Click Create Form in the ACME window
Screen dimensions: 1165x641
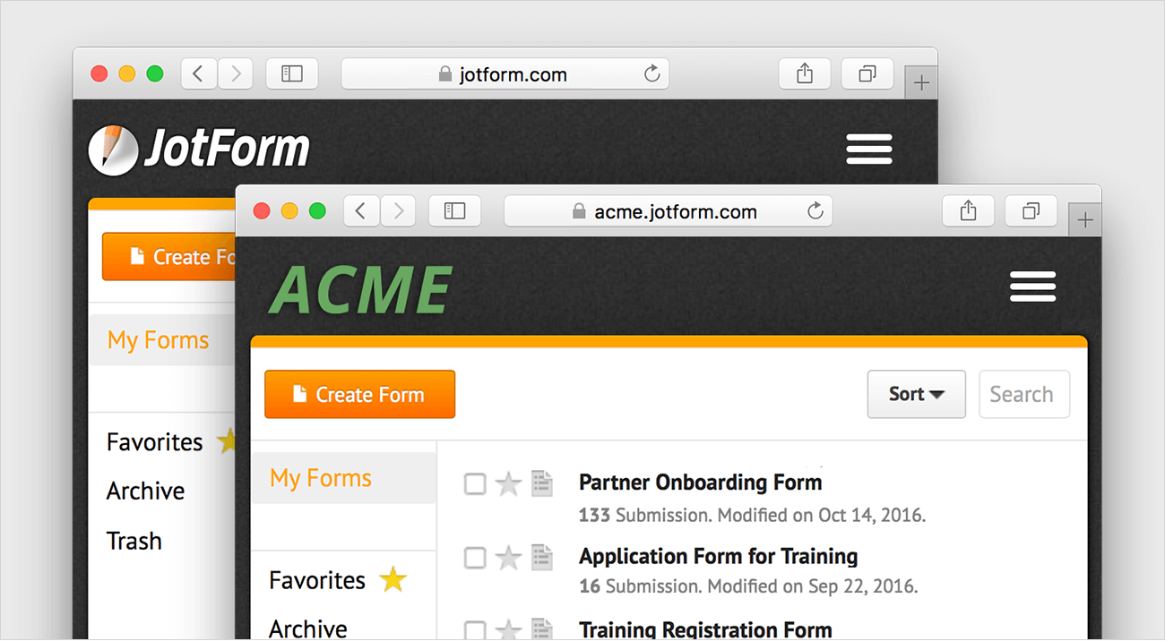[x=359, y=394]
